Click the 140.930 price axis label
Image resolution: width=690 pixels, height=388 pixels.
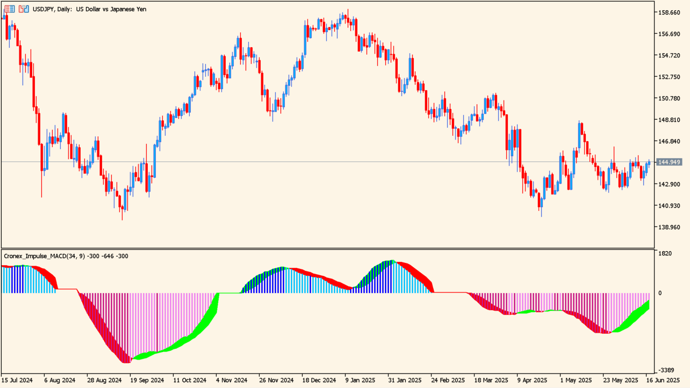669,206
